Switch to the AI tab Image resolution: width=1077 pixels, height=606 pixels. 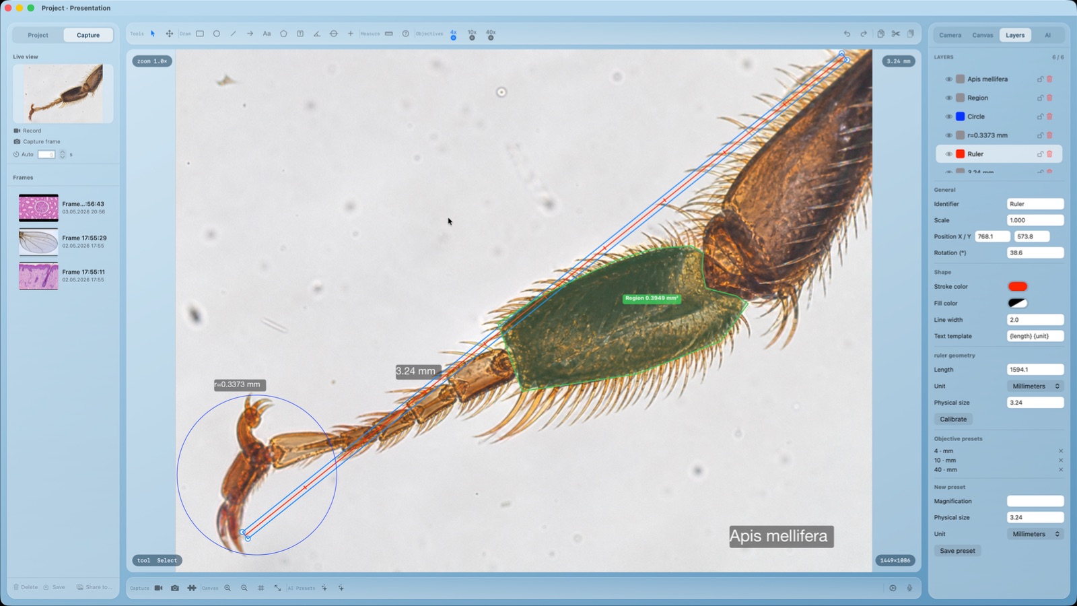pos(1047,35)
